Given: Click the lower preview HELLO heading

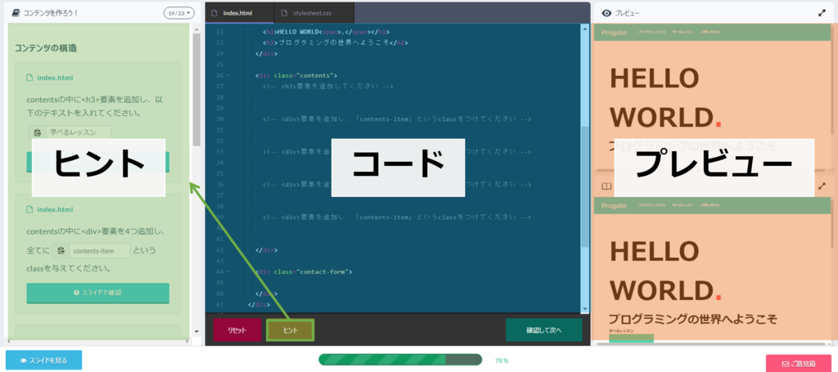Looking at the screenshot, I should click(x=654, y=250).
